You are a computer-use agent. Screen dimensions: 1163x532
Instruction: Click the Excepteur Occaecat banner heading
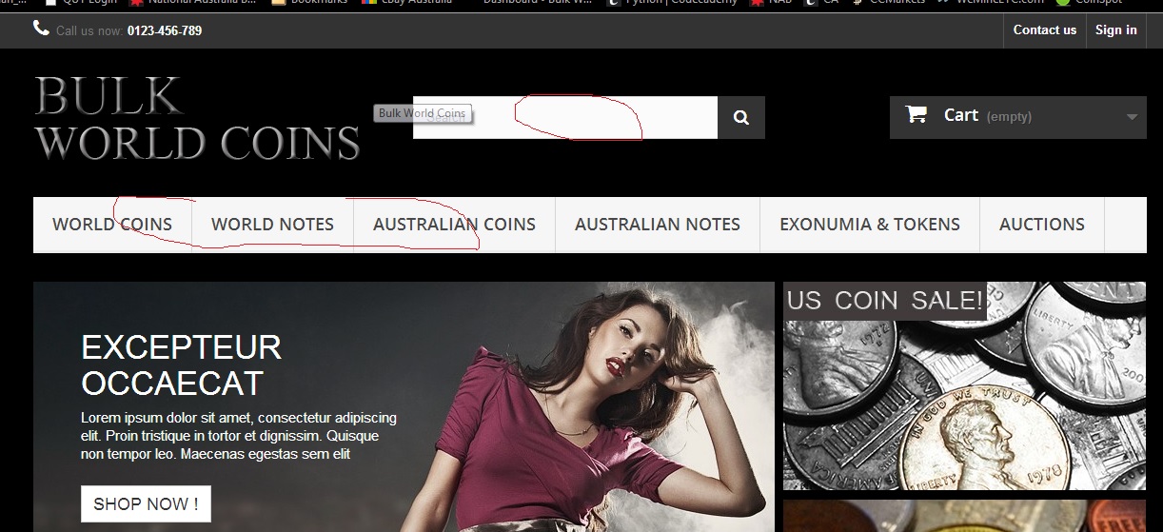182,365
